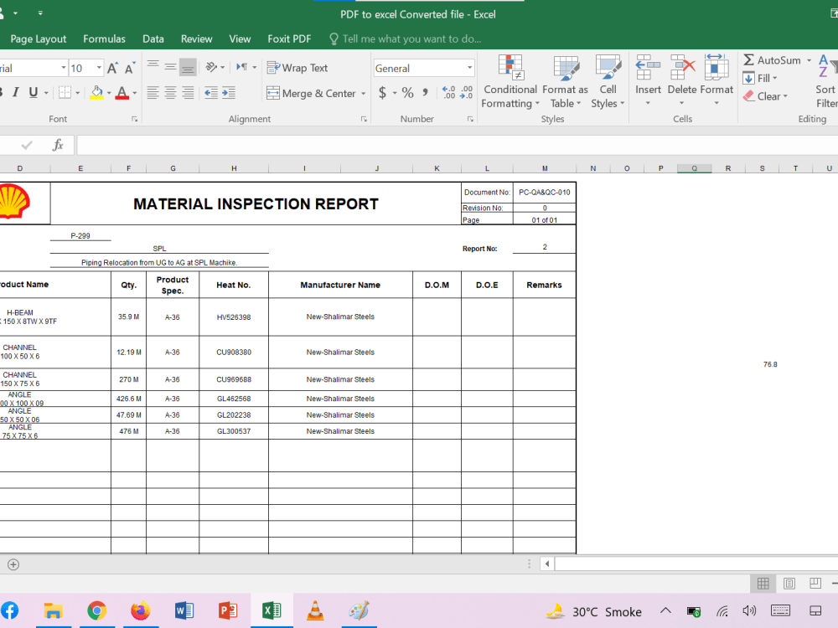Viewport: 838px width, 628px height.
Task: Open the Formulas ribbon tab
Action: click(x=104, y=39)
